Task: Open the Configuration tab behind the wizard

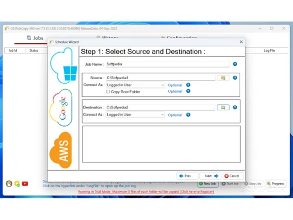Action: click(179, 38)
